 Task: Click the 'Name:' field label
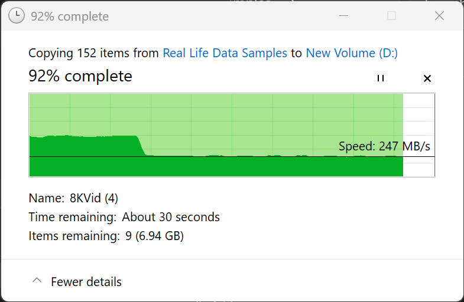pyautogui.click(x=46, y=198)
